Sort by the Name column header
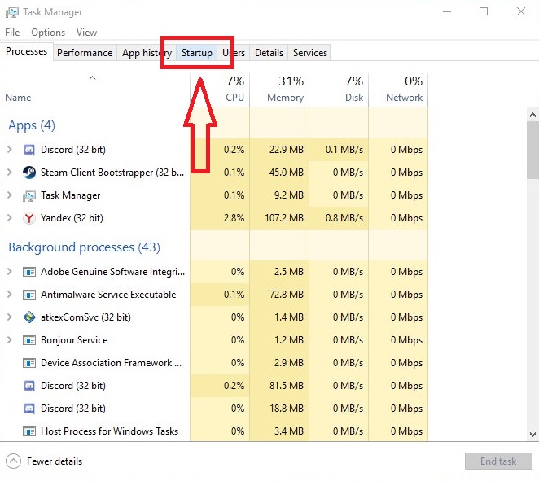 pos(94,90)
